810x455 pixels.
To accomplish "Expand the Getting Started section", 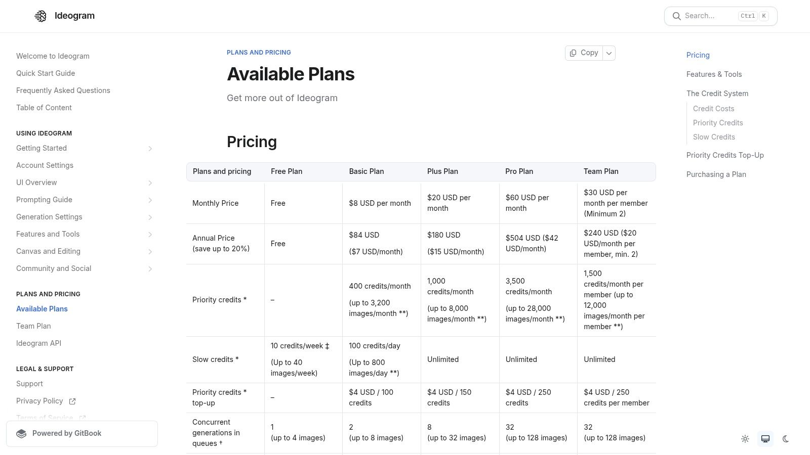I will tap(150, 149).
